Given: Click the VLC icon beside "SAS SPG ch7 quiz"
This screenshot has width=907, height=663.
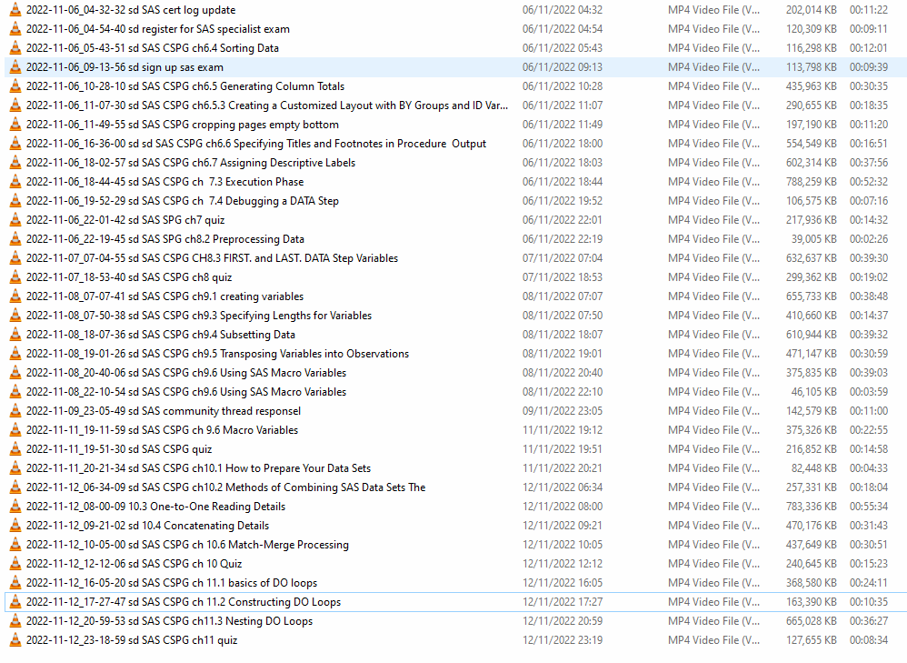Looking at the screenshot, I should tap(15, 219).
